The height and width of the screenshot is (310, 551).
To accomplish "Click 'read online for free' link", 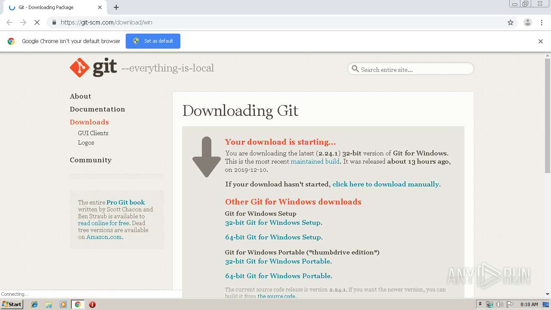I will click(103, 223).
